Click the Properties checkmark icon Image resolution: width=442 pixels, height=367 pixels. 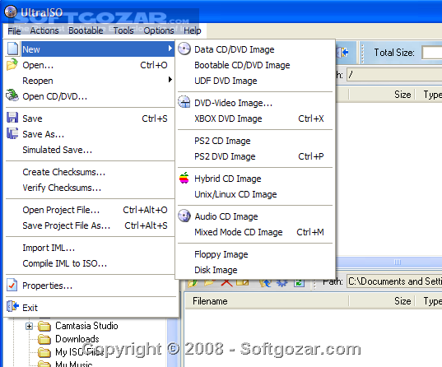pyautogui.click(x=12, y=285)
